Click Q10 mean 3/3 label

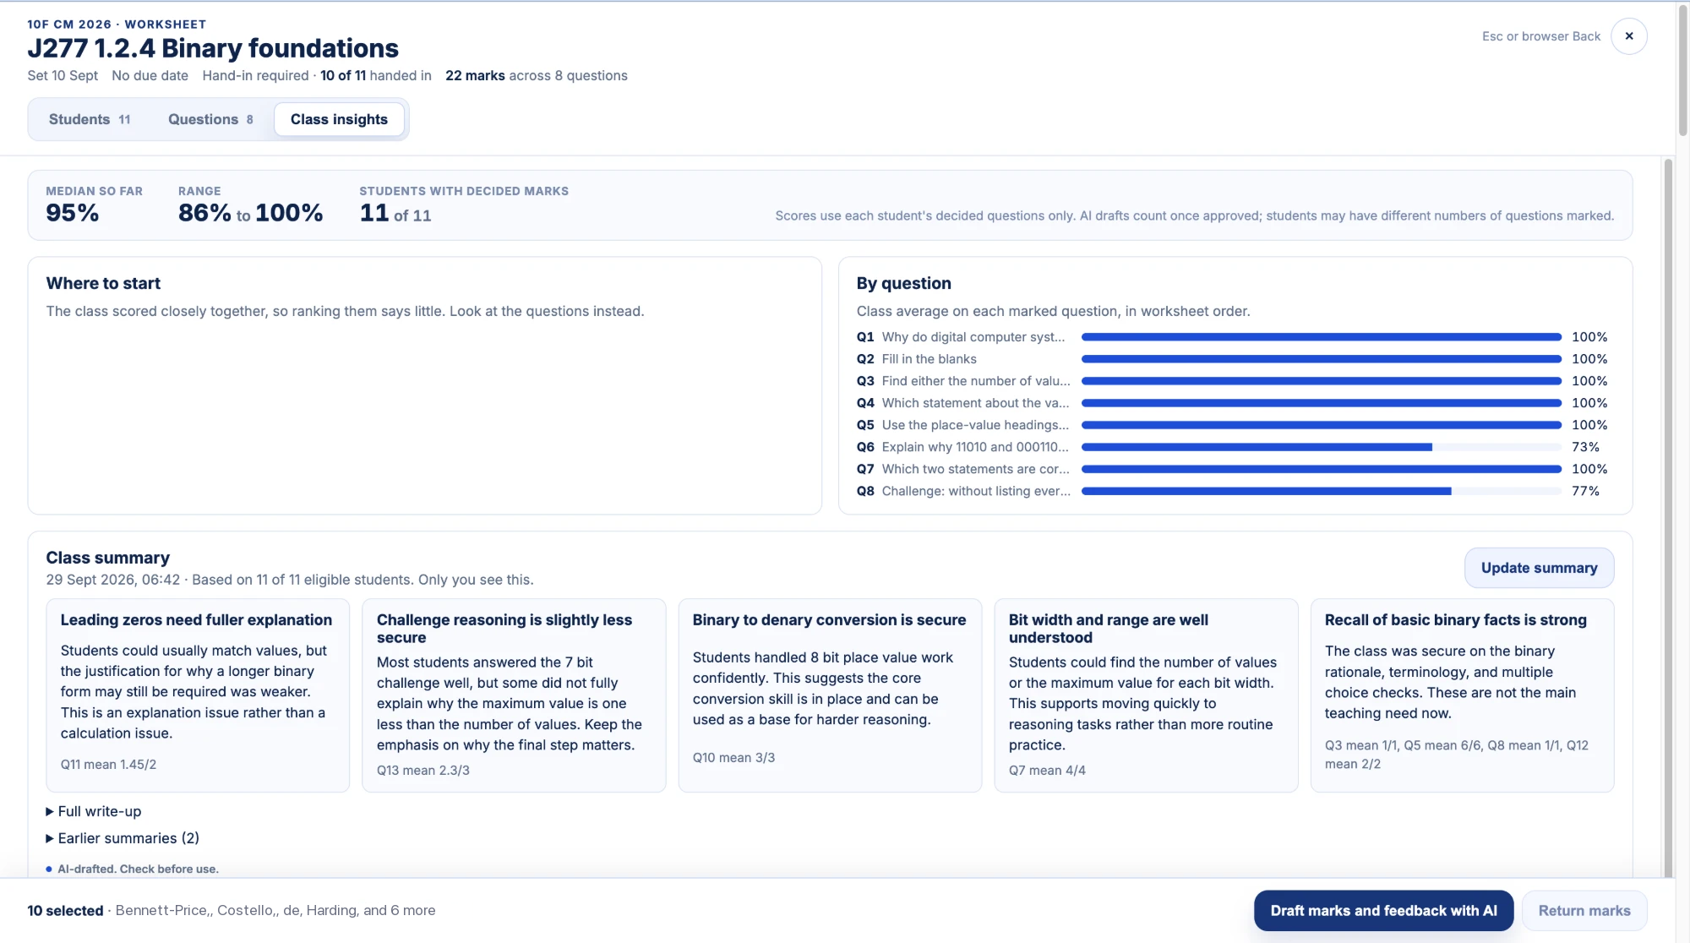point(733,757)
